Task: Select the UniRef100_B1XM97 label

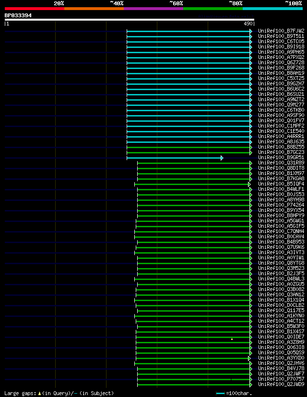Action: [281, 174]
